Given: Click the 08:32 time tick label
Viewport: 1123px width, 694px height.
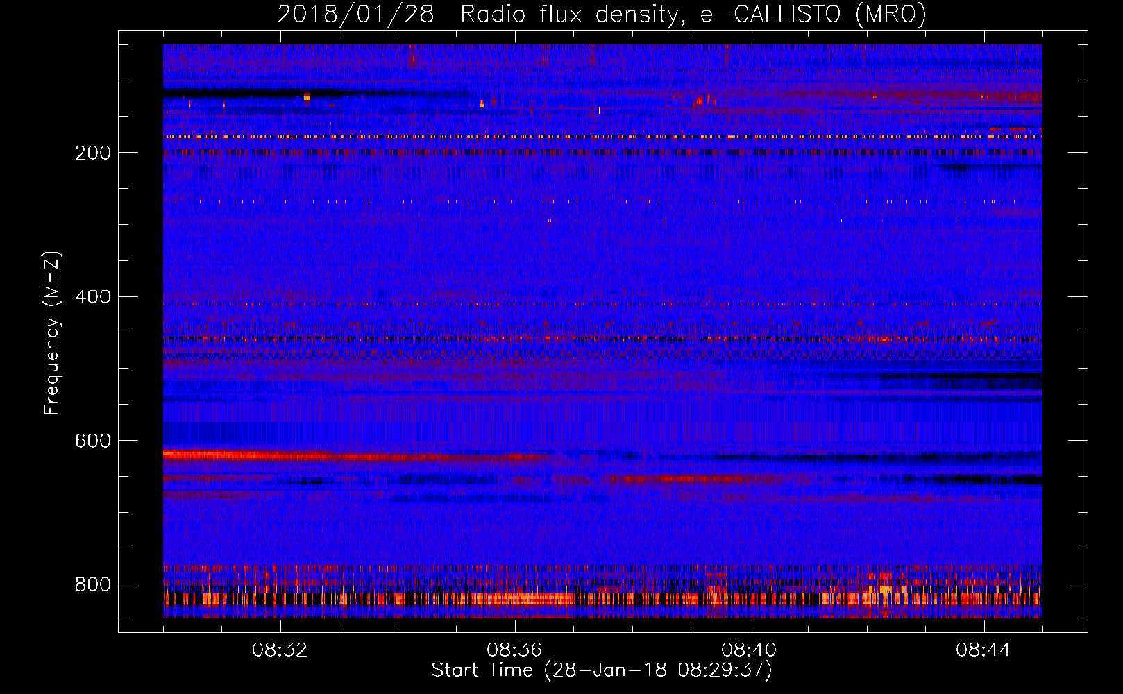Looking at the screenshot, I should (x=280, y=650).
